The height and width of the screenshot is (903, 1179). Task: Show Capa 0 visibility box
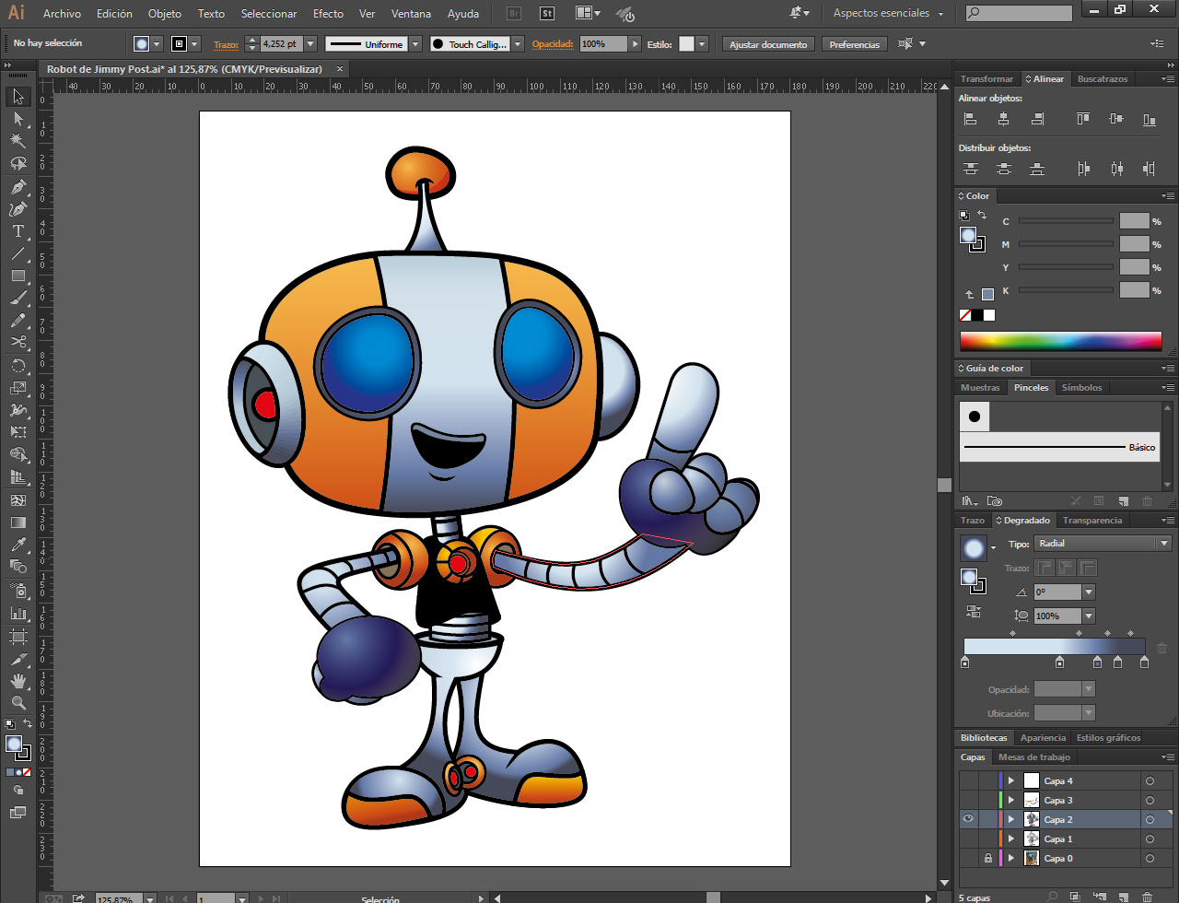(x=968, y=858)
